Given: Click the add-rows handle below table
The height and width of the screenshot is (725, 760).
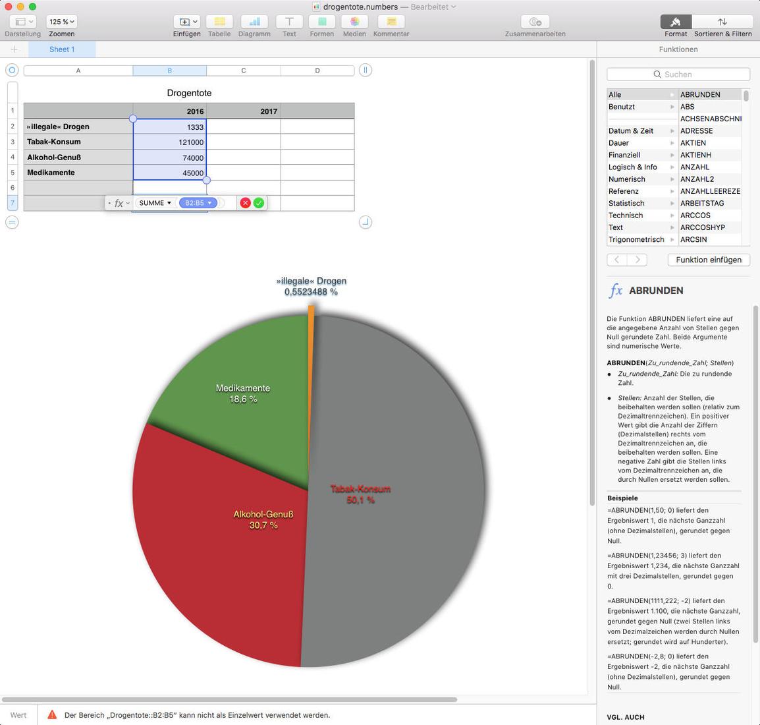Looking at the screenshot, I should pos(12,223).
